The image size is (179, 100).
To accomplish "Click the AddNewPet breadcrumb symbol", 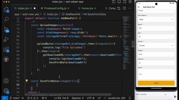I will tap(71, 14).
